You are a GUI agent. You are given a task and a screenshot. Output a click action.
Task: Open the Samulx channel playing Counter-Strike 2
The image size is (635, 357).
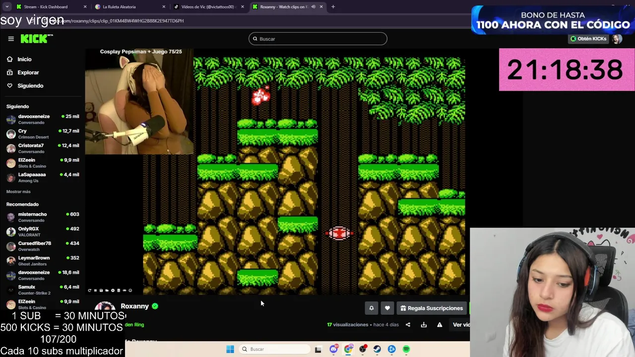[42, 290]
